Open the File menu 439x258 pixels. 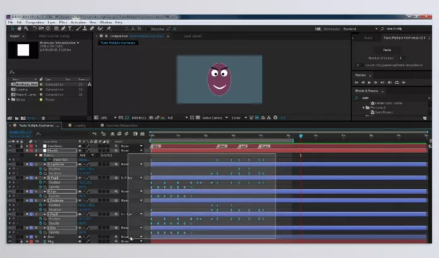tap(11, 22)
